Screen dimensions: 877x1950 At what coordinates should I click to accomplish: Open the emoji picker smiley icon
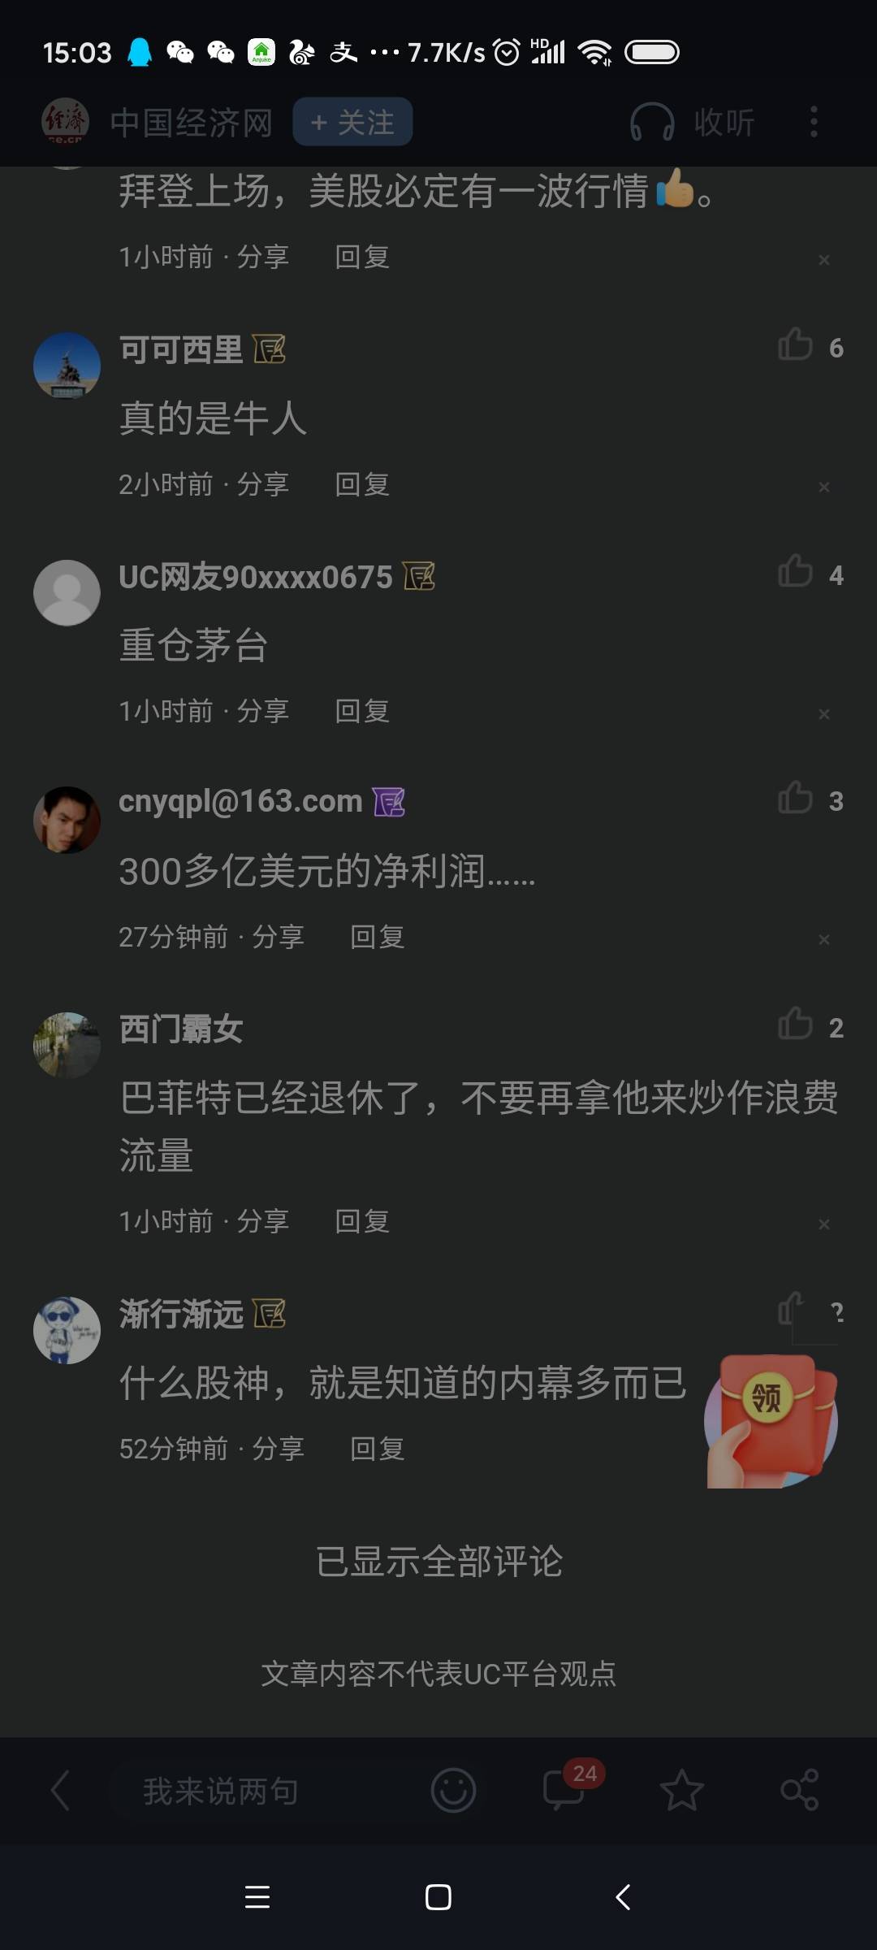tap(453, 1790)
